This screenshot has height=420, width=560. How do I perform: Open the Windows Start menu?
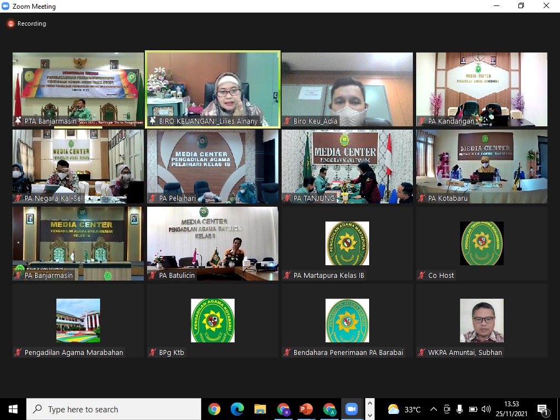tap(13, 409)
